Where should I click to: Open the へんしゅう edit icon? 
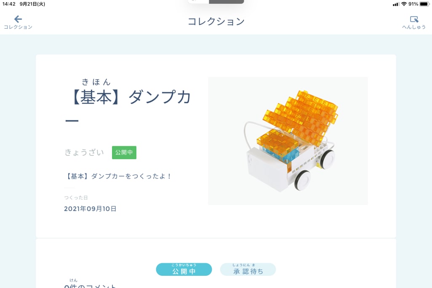(414, 19)
